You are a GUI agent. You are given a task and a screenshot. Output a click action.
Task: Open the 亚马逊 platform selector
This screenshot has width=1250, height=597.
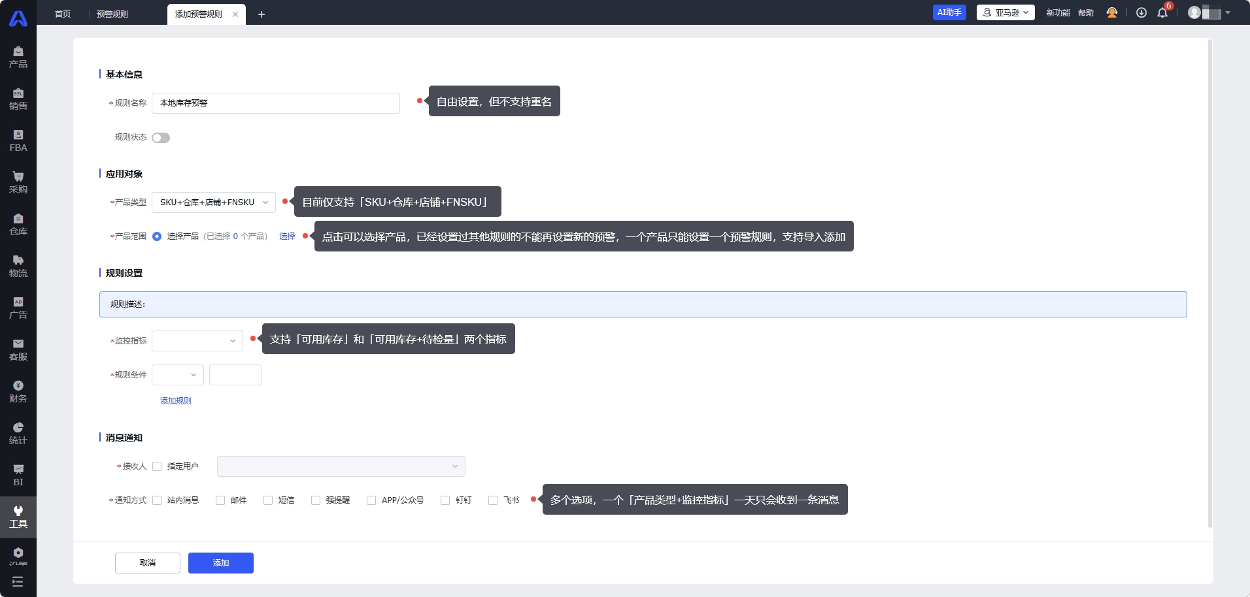pos(1005,12)
